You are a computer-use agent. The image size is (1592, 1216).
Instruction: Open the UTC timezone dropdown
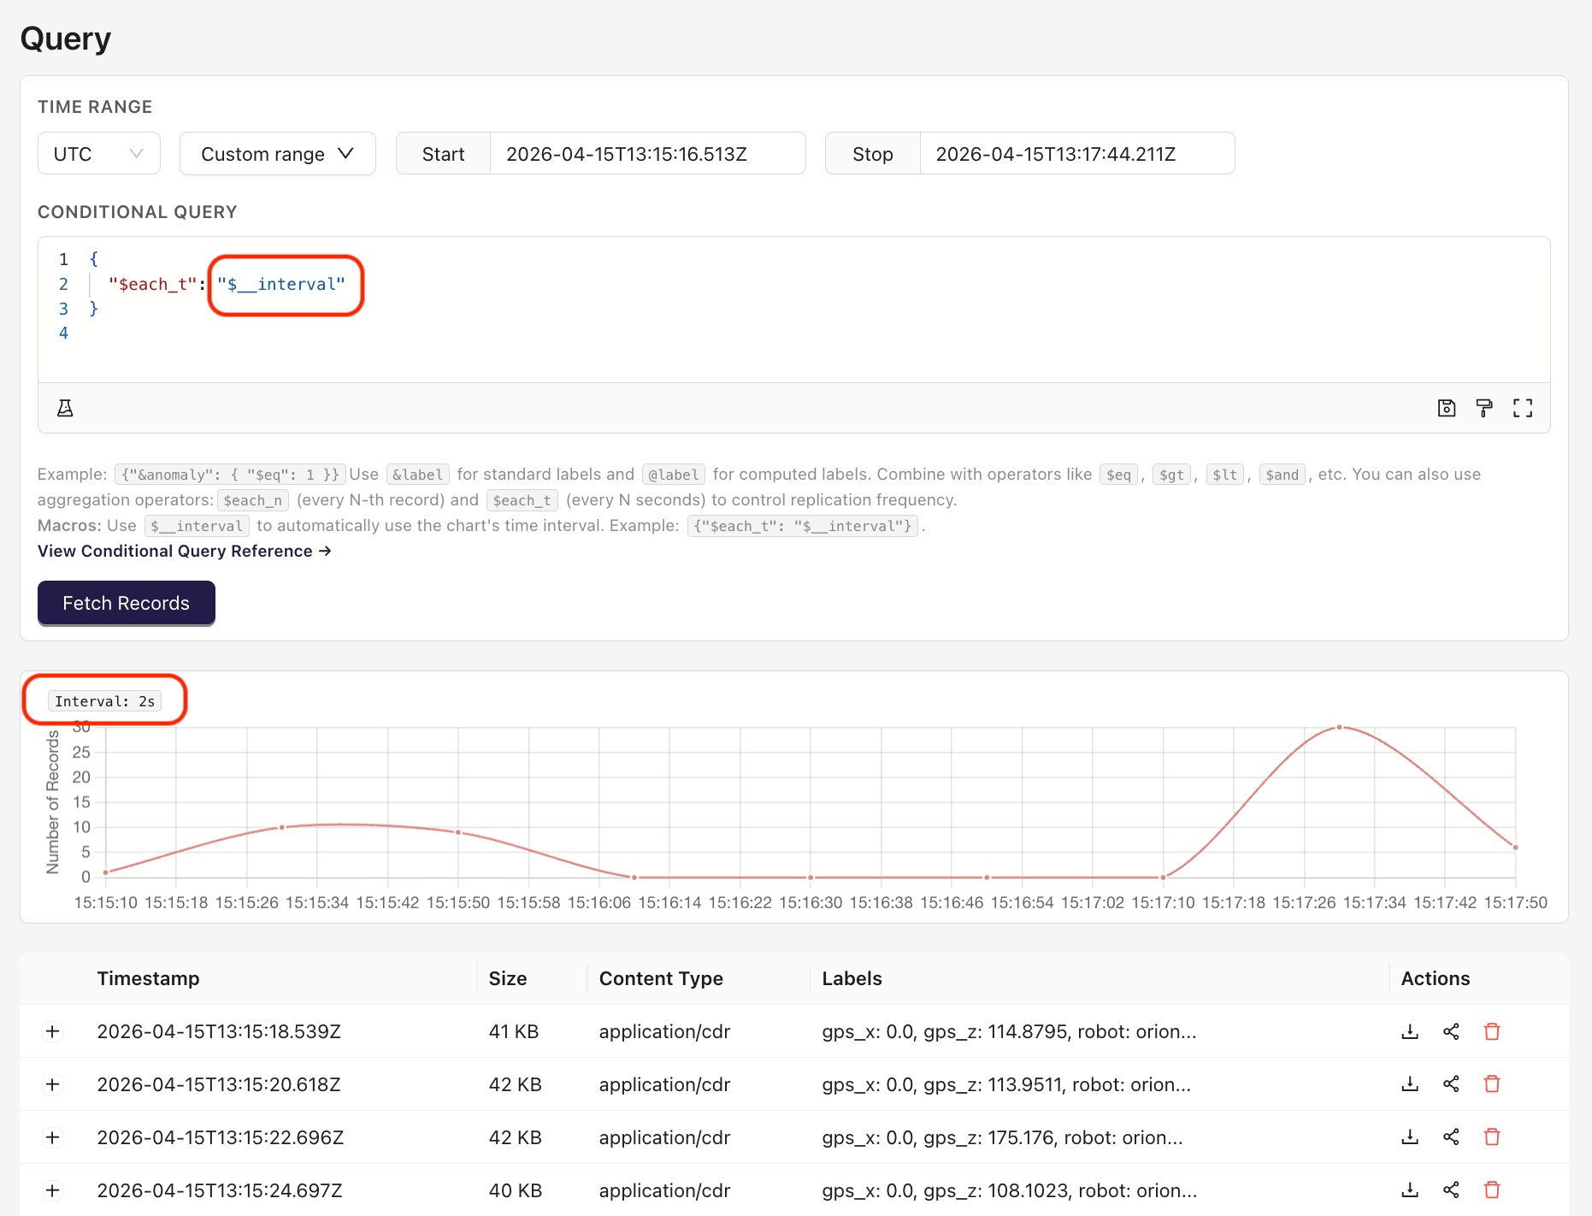tap(98, 153)
